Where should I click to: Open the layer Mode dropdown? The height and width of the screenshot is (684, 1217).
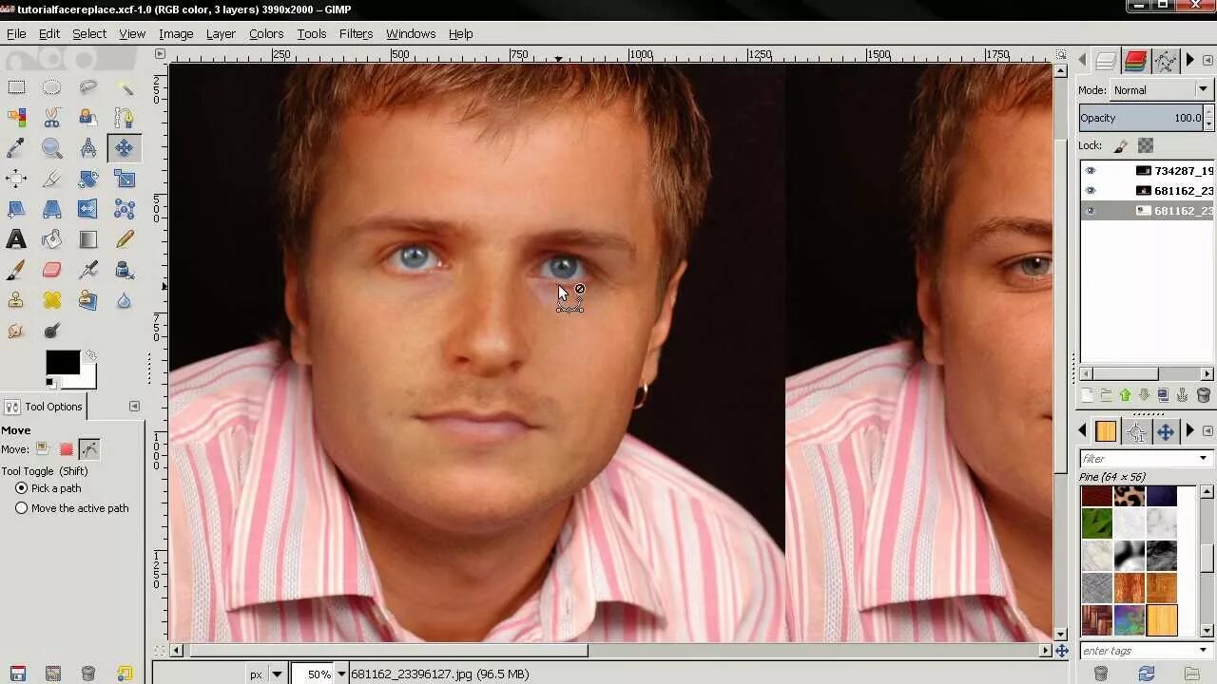(x=1161, y=90)
